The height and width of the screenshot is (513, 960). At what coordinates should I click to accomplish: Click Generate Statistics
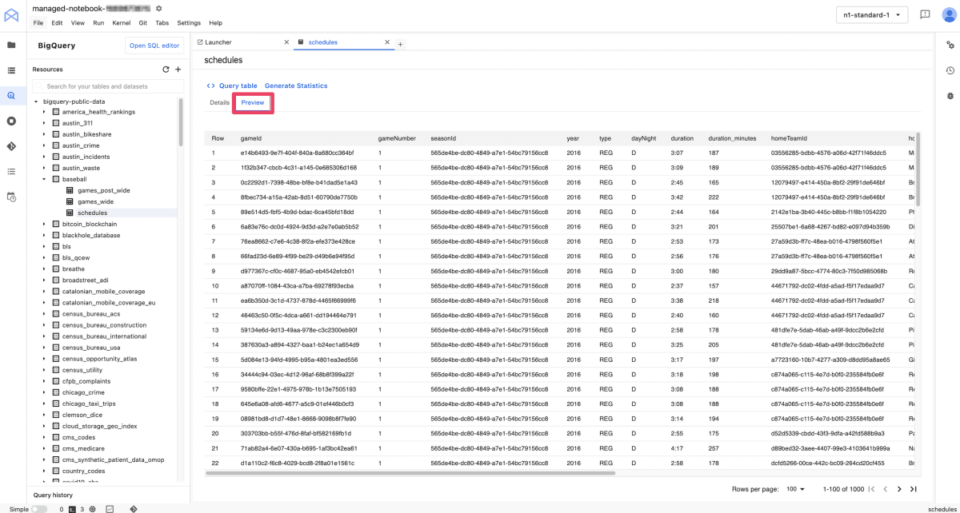pyautogui.click(x=296, y=85)
